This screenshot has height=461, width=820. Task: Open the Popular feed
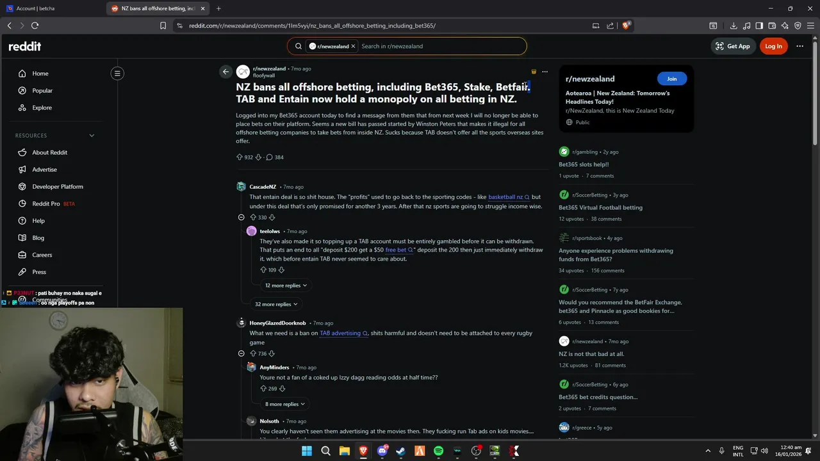42,91
